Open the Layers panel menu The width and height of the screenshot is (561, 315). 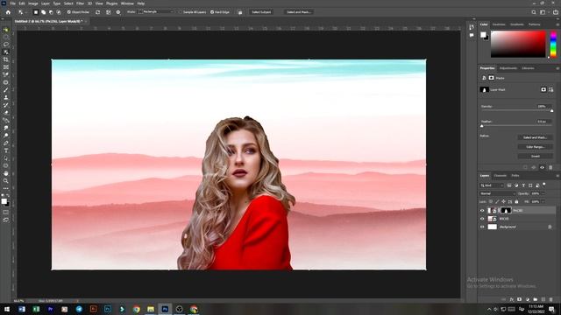[x=557, y=176]
